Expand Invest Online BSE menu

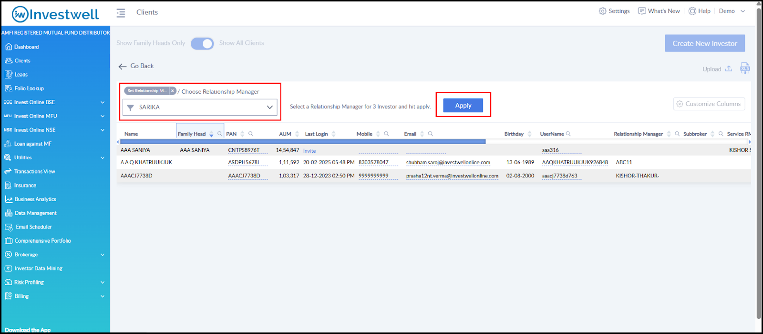click(103, 102)
